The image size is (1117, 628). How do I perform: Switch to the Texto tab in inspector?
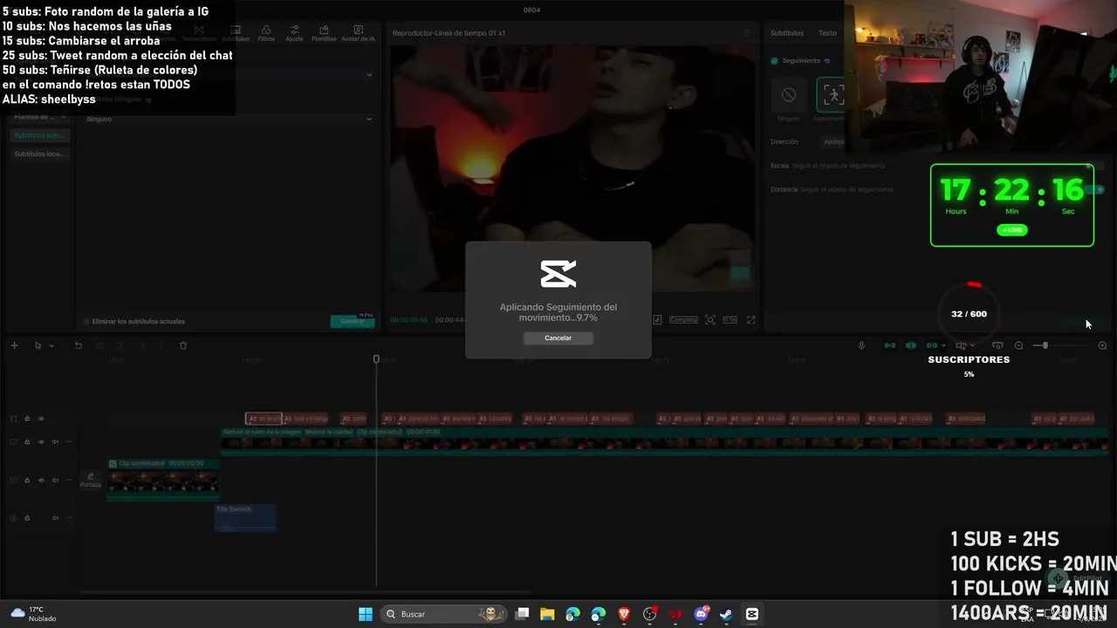(x=827, y=33)
